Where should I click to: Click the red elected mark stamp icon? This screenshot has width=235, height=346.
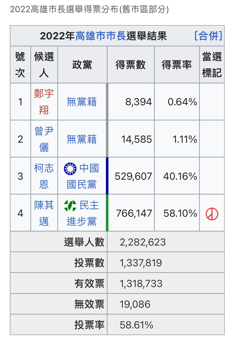pos(212,214)
